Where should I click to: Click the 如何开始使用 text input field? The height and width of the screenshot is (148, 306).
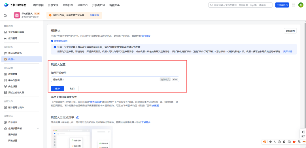(115, 80)
